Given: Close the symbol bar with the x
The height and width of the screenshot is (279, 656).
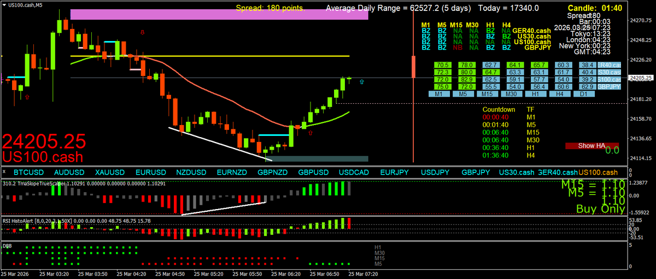Looking at the screenshot, I should click(4, 172).
